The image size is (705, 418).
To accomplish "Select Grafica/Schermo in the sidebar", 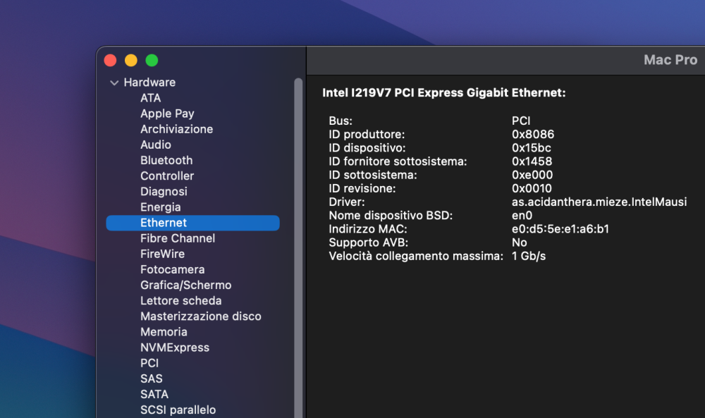I will pyautogui.click(x=185, y=285).
